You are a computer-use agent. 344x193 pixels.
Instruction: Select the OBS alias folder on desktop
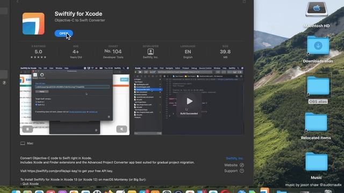pos(318,86)
